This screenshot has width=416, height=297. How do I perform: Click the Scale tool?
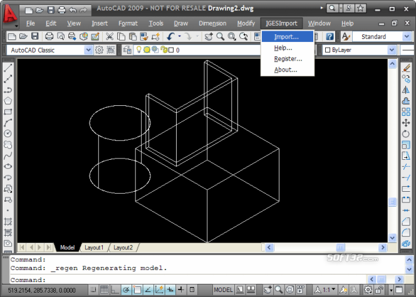click(x=406, y=145)
